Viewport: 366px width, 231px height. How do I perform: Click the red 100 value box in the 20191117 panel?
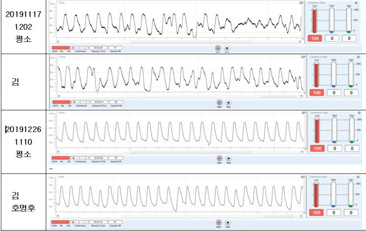click(x=315, y=38)
